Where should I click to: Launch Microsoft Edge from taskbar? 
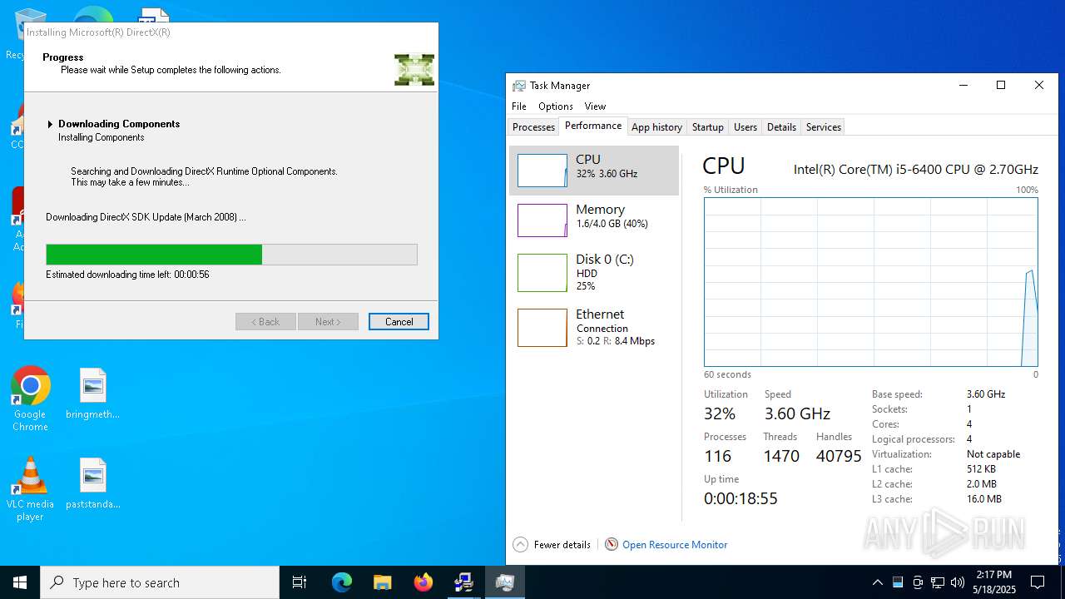(342, 582)
